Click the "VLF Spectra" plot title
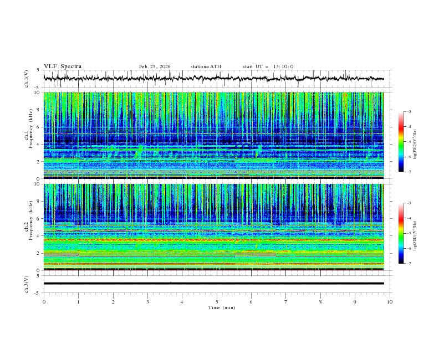 63,66
